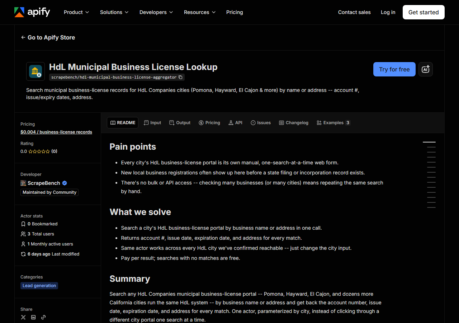Share on LinkedIn
This screenshot has height=323, width=459.
point(33,317)
